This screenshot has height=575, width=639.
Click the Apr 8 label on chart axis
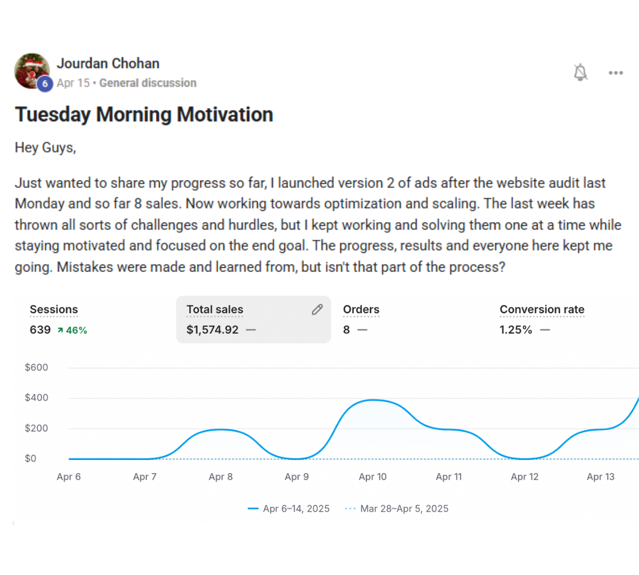click(x=220, y=477)
